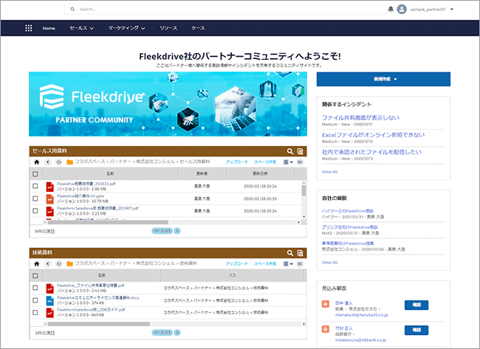The width and height of the screenshot is (480, 349).
Task: Click docx icon of Fleekdriveコミュニティライセンス file
Action: pos(50,301)
